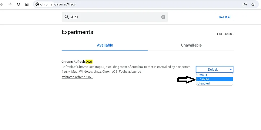Share this page using the share icon

click(x=245, y=4)
